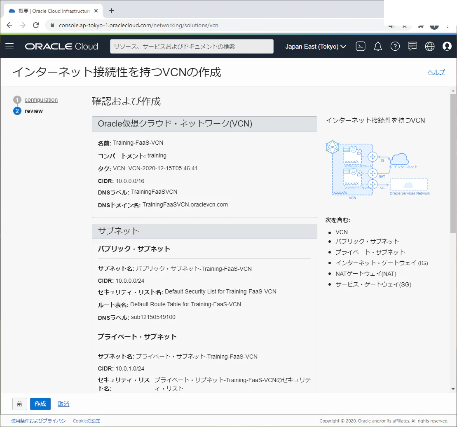This screenshot has width=457, height=427.
Task: Select the Oracle Cloud Infrastructure browser tab
Action: coord(53,11)
